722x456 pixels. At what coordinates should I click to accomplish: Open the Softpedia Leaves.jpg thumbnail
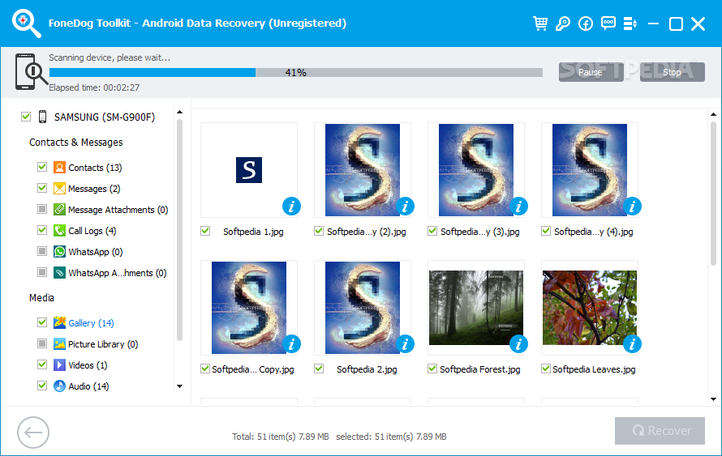tap(590, 308)
